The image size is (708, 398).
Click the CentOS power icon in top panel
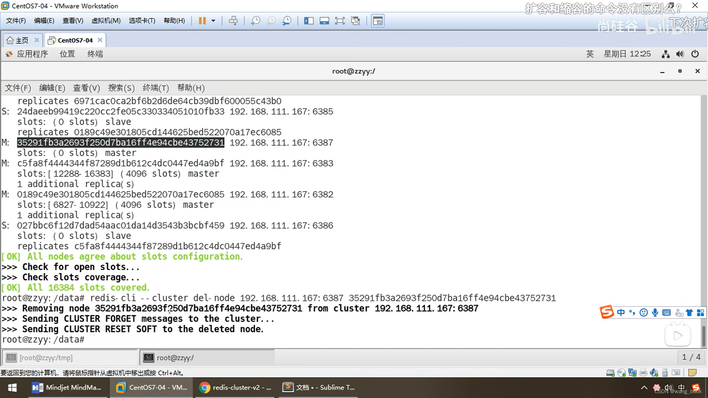(695, 54)
